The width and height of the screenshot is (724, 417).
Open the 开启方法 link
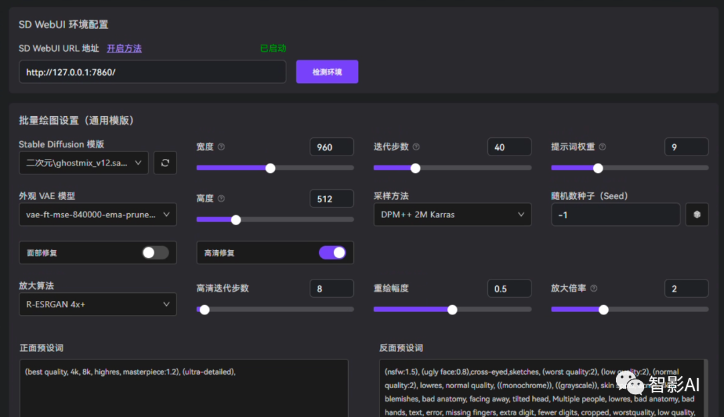124,48
